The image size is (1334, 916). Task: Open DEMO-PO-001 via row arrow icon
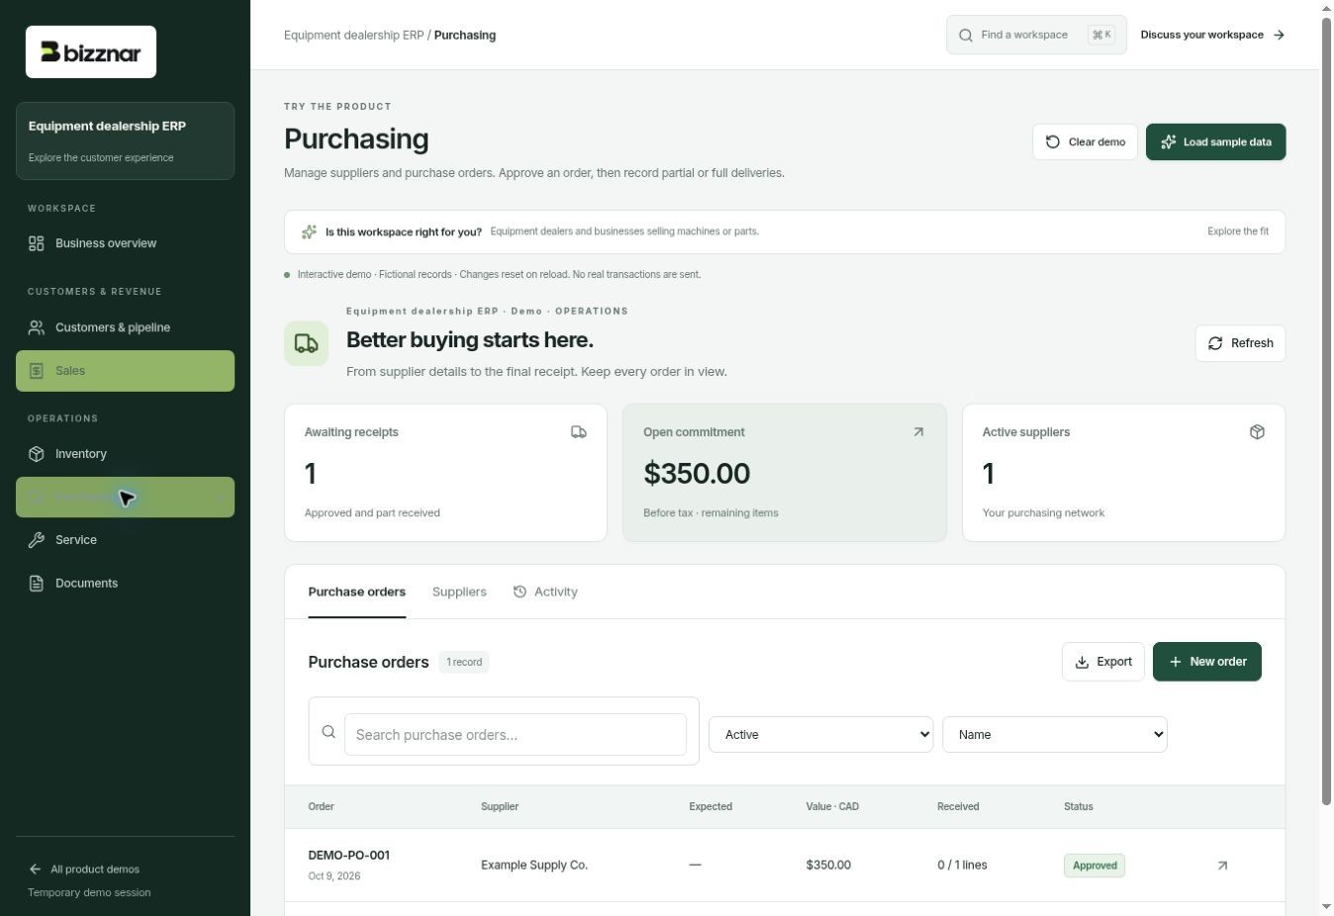coord(1222,866)
